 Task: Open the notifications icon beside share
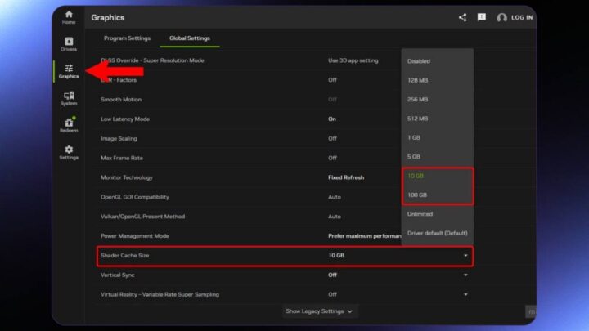coord(482,17)
